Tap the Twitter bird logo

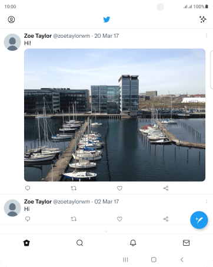106,19
